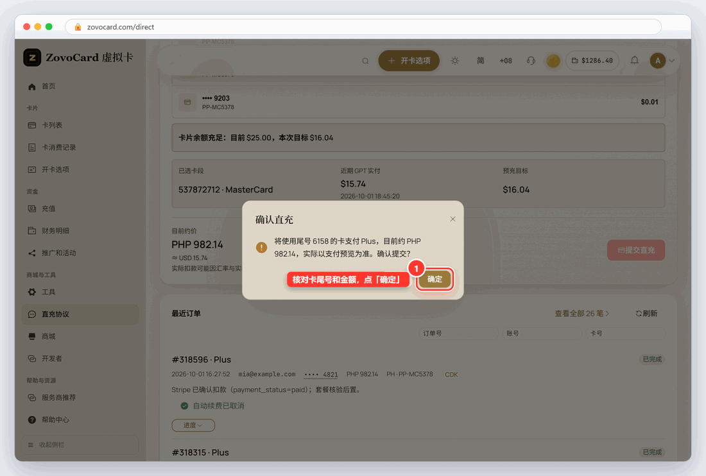This screenshot has width=706, height=476.
Task: Open 商城 in the sidebar
Action: point(80,336)
